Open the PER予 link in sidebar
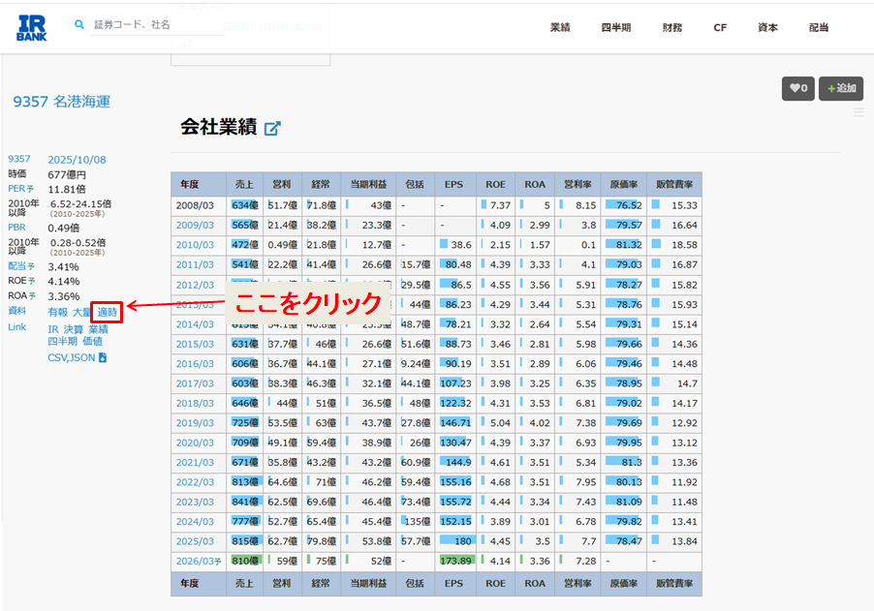This screenshot has width=874, height=611. pos(21,189)
